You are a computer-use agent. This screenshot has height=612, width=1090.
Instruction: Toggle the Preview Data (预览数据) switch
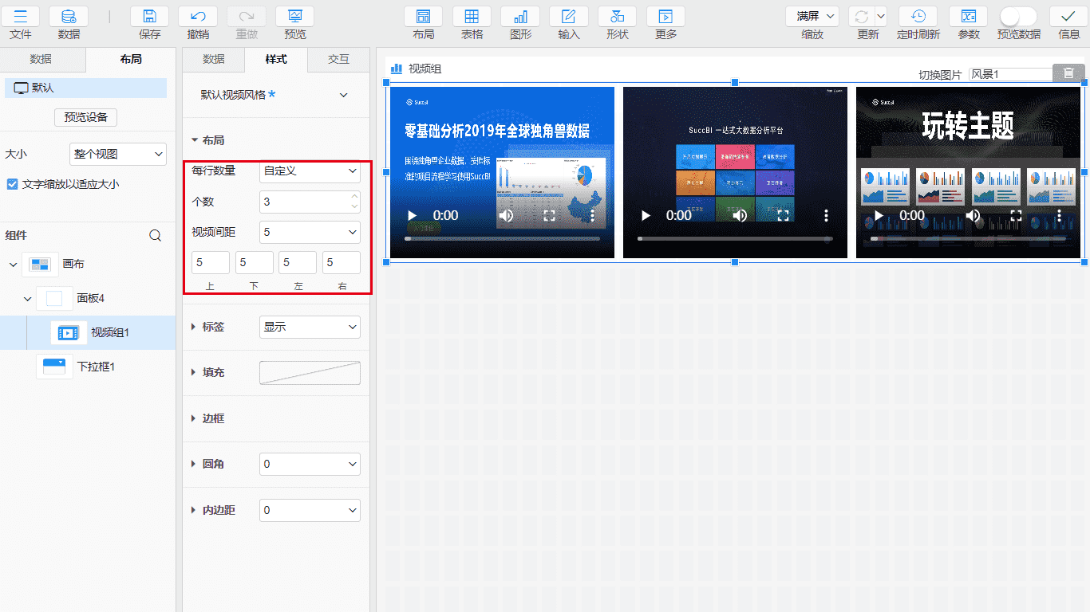pyautogui.click(x=1018, y=17)
